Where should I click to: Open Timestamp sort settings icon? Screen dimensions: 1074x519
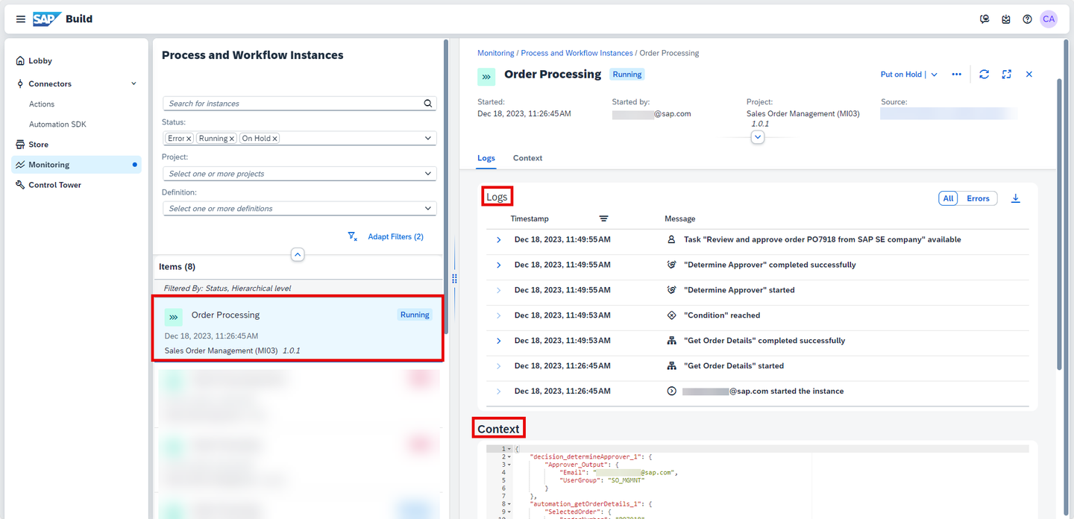pyautogui.click(x=603, y=218)
